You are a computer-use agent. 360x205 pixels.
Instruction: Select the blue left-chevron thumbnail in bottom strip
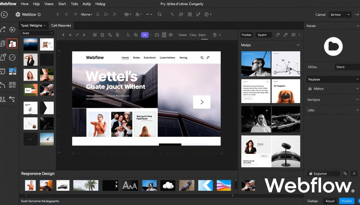205,185
